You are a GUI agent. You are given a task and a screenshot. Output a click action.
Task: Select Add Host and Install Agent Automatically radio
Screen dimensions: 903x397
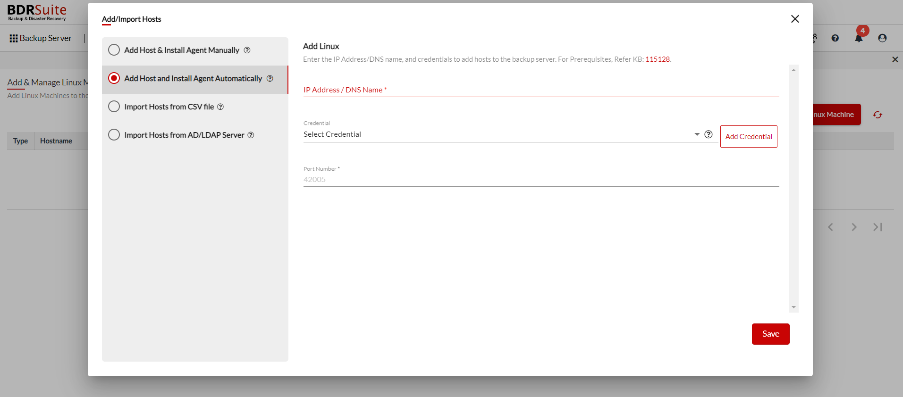click(114, 78)
